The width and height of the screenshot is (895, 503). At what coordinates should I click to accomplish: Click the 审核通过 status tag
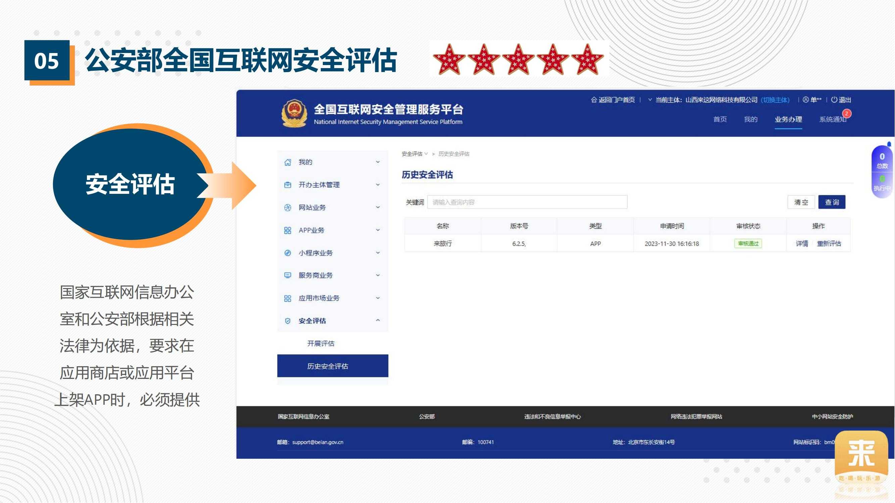point(748,244)
